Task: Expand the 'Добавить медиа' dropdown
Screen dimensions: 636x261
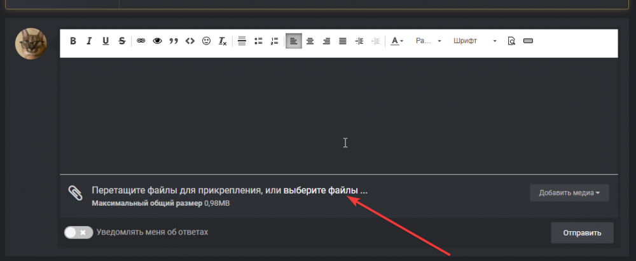Action: (569, 193)
